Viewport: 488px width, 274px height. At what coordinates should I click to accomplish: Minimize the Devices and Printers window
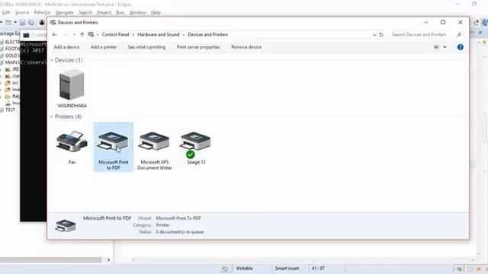(426, 22)
